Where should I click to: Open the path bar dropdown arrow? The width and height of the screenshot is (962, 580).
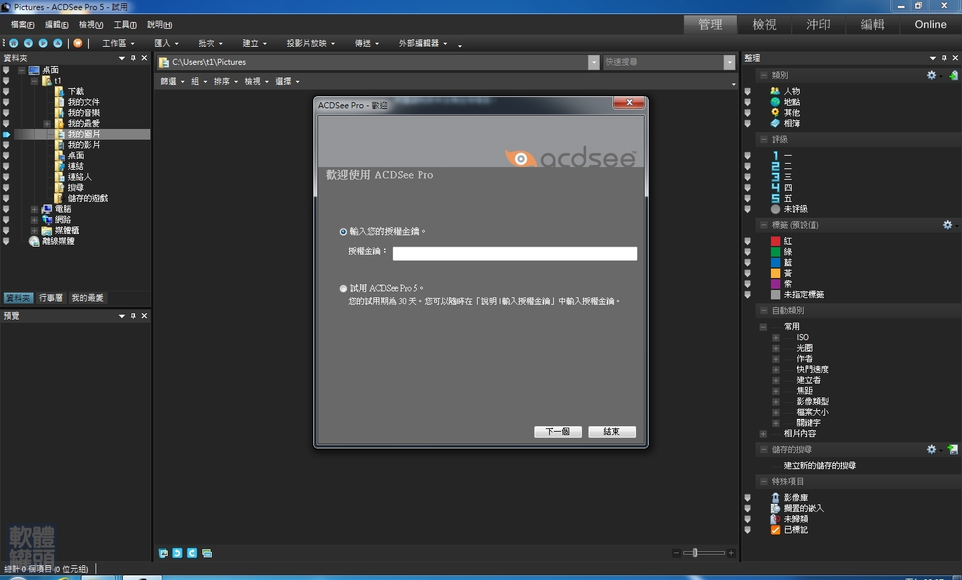594,62
